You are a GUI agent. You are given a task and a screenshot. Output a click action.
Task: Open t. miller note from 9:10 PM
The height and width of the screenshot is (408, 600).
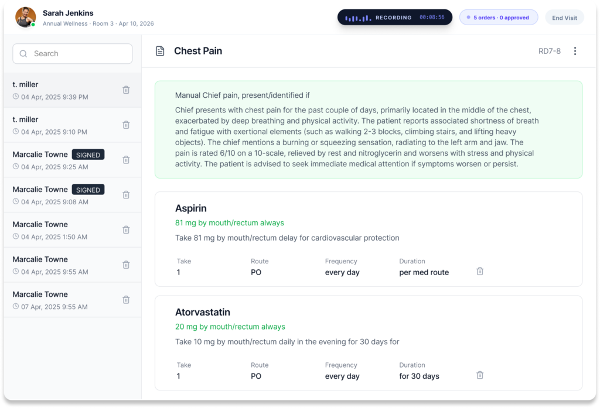pyautogui.click(x=72, y=125)
